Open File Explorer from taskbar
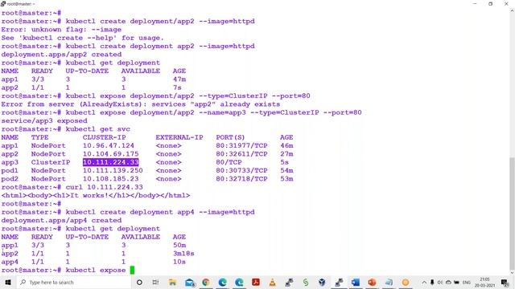This screenshot has height=289, width=515. pyautogui.click(x=172, y=282)
